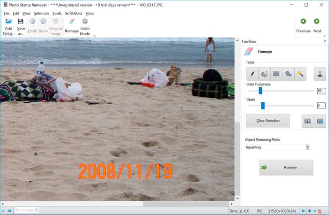Image resolution: width=329 pixels, height=215 pixels.
Task: Open the SoftOrbits menu
Action: click(73, 13)
